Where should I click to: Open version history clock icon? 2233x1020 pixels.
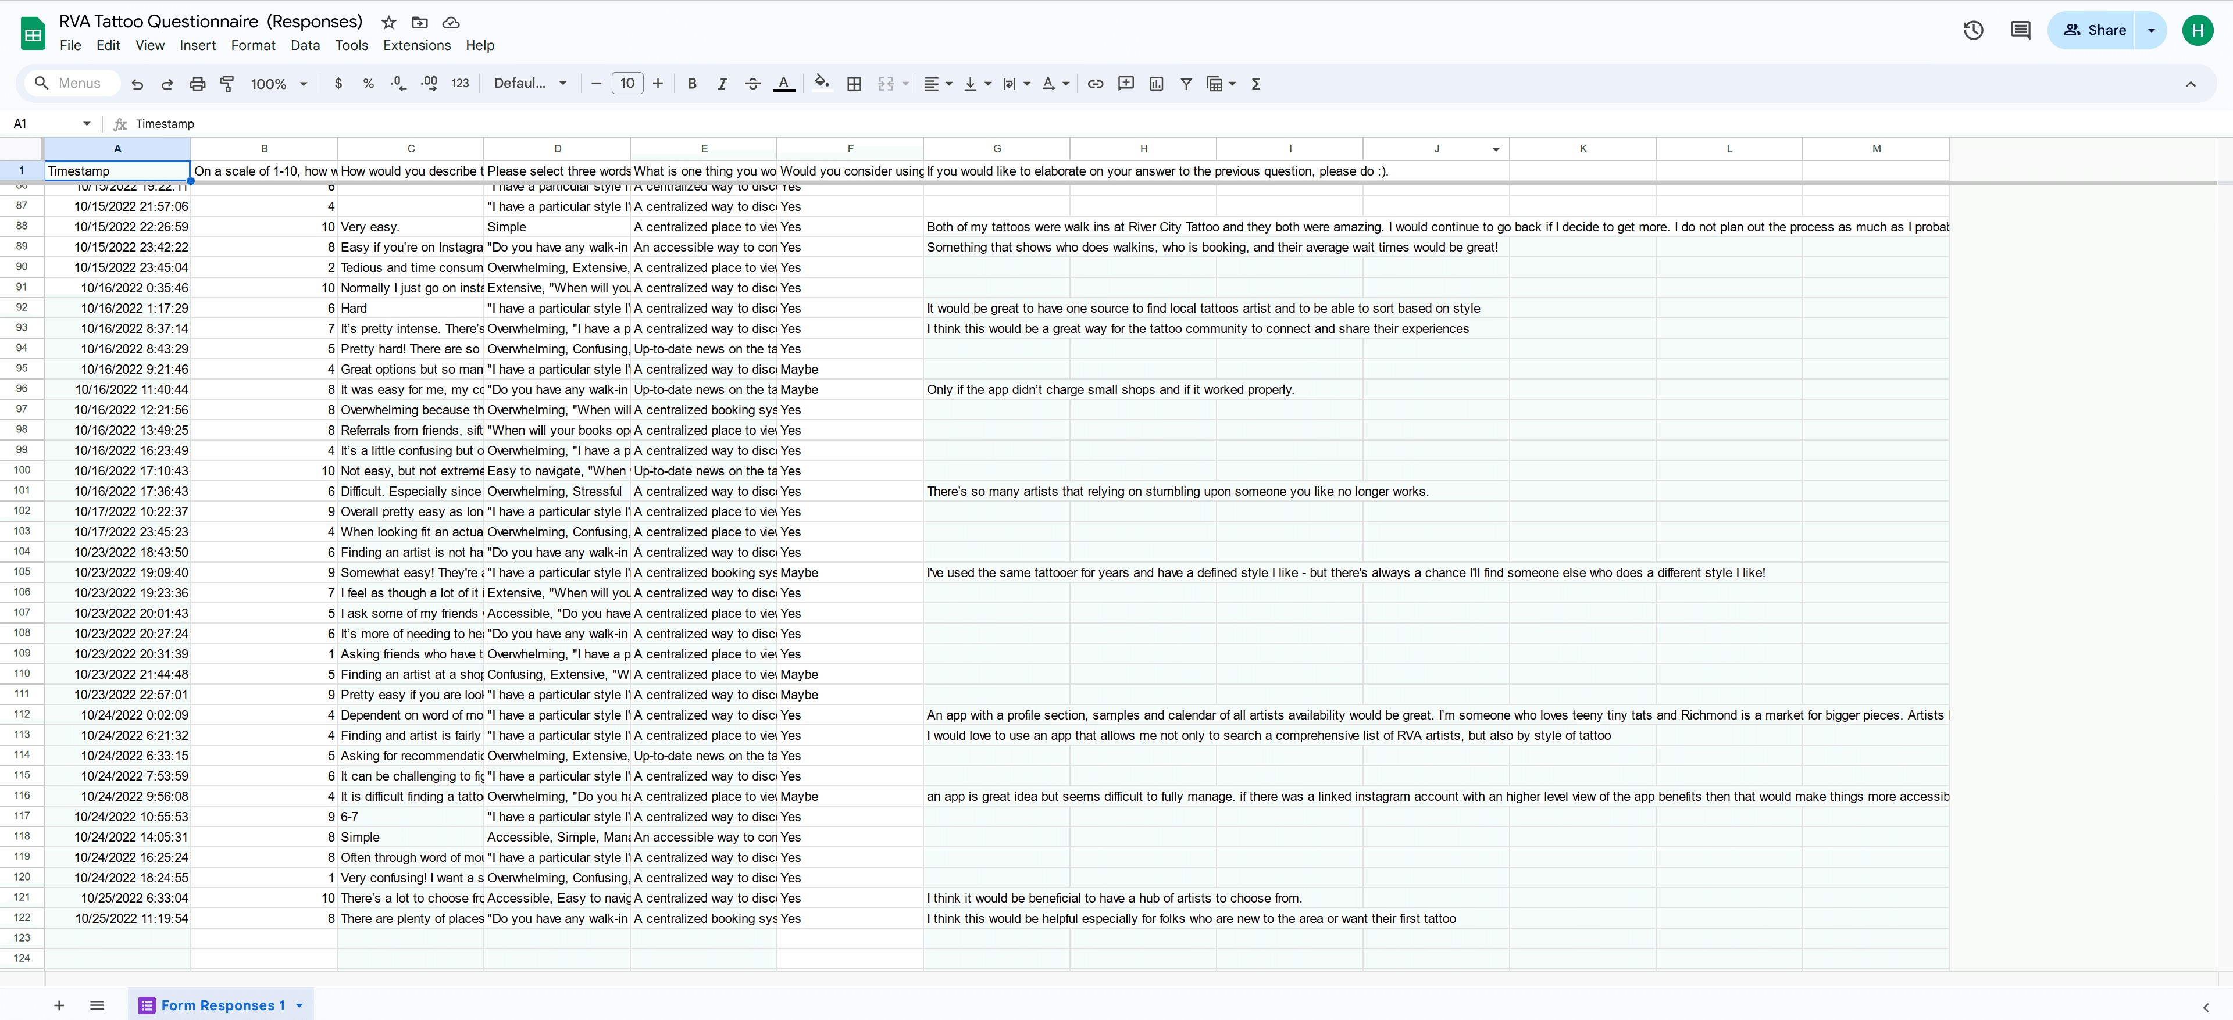1973,30
